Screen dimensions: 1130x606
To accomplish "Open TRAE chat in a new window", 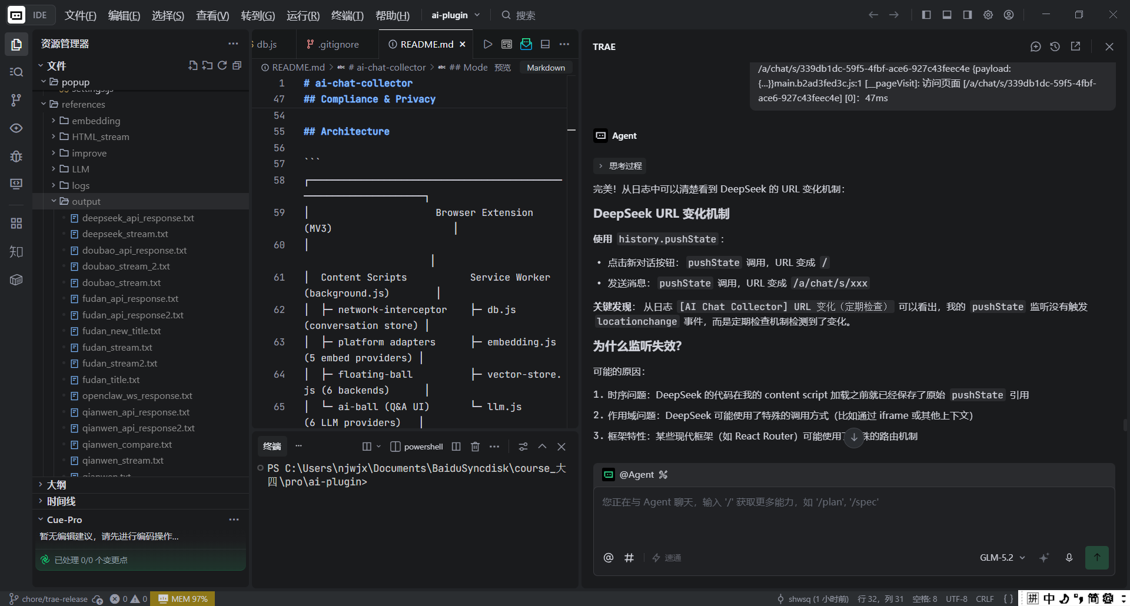I will pyautogui.click(x=1075, y=46).
